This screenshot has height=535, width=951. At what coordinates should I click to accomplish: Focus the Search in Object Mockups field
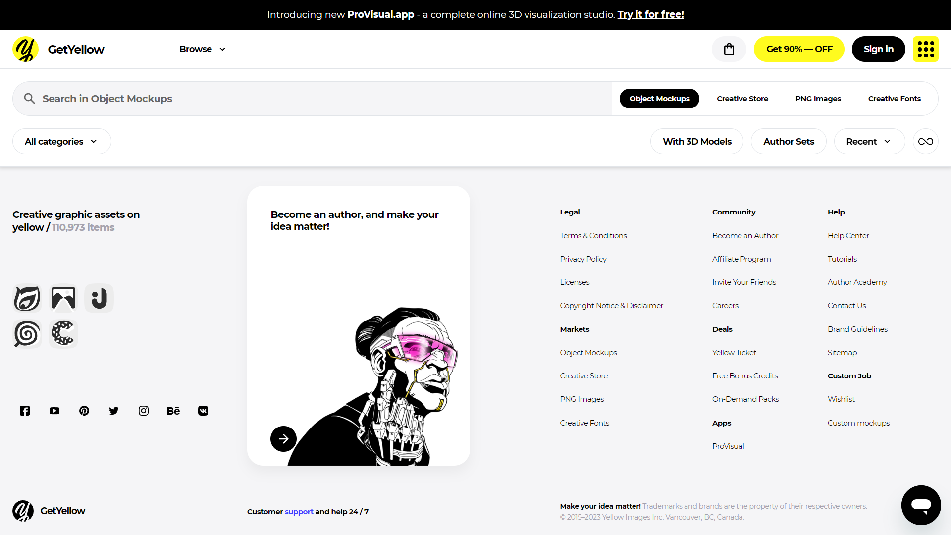coord(312,99)
